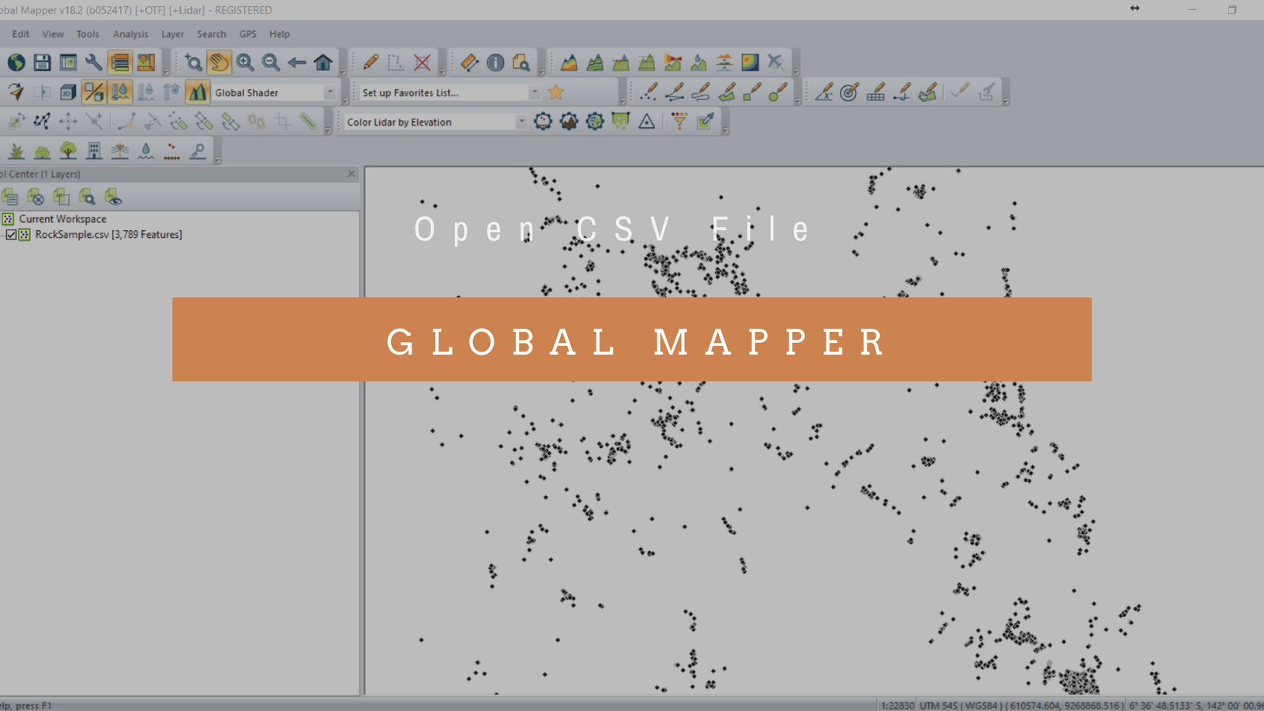Select the Measure ruler tool
Screen dimensions: 1264x711
click(x=468, y=62)
